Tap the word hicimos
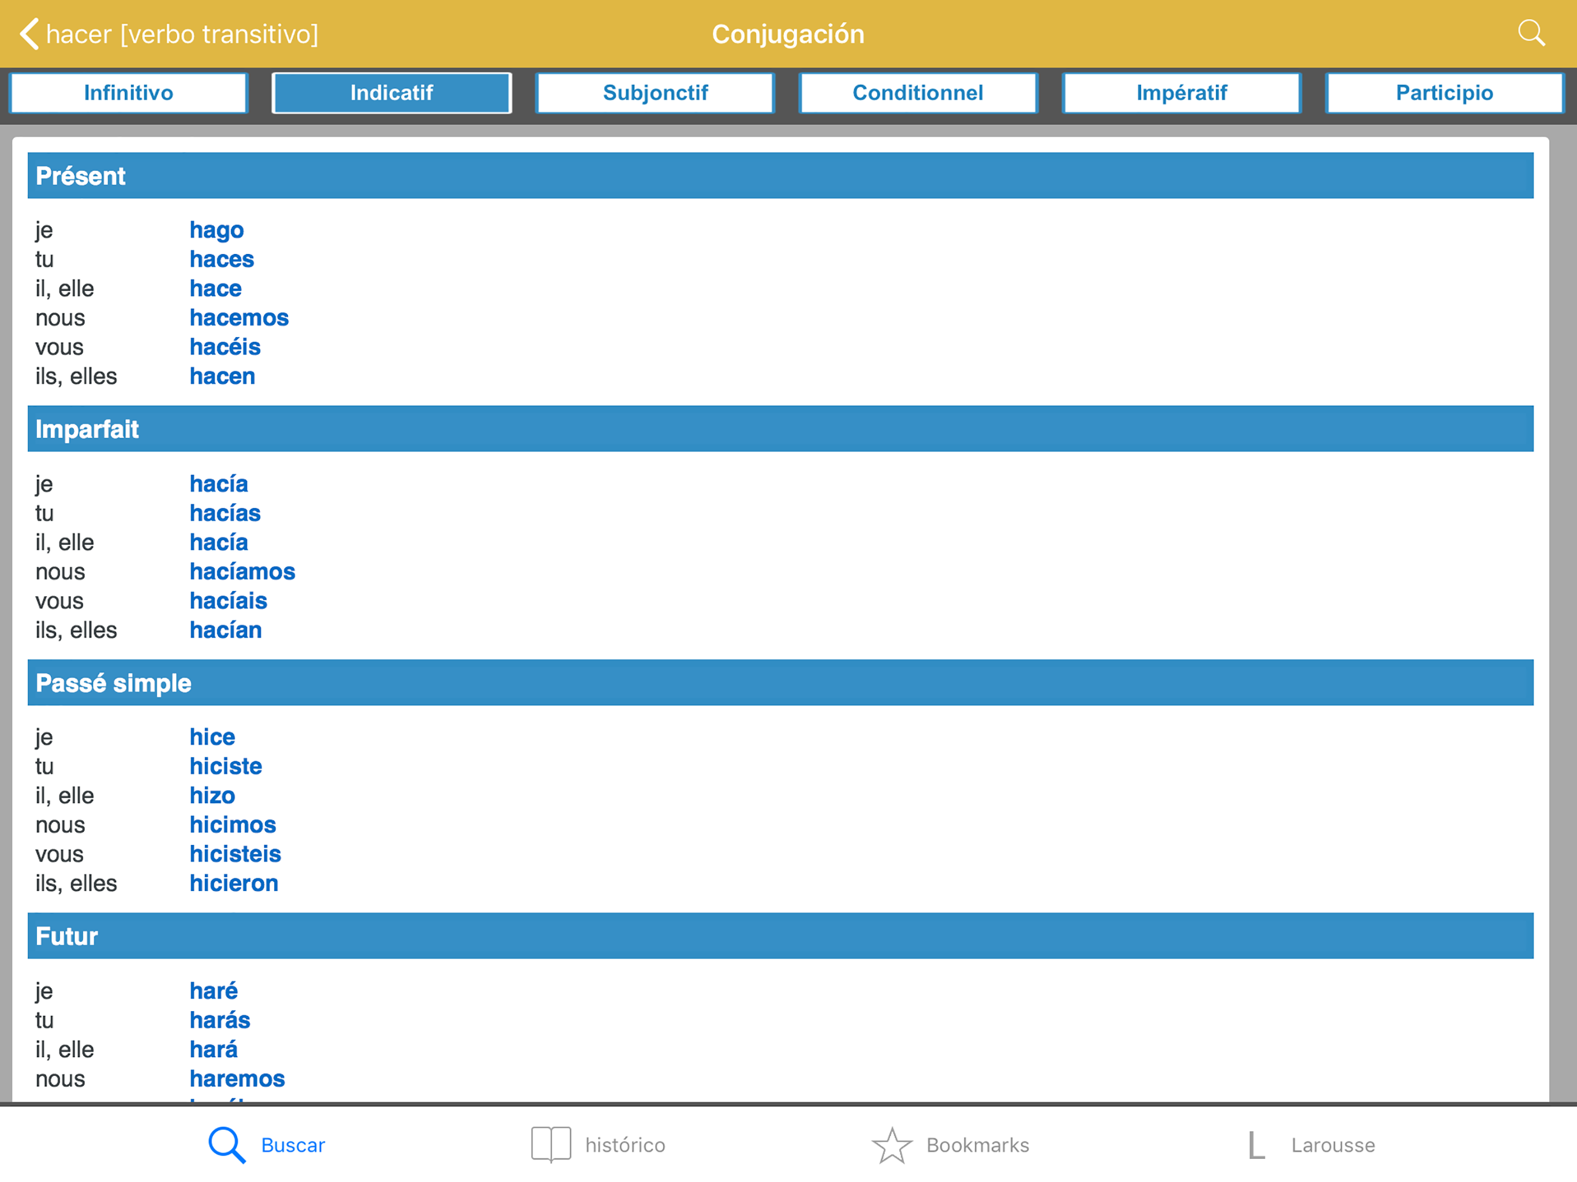 [x=233, y=825]
